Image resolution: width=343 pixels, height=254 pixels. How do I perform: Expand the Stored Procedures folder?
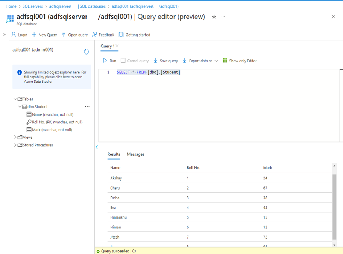pyautogui.click(x=15, y=145)
